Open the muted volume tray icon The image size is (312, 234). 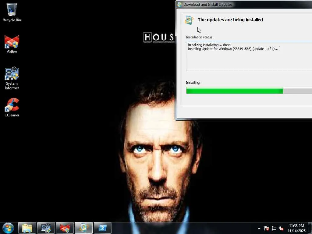(x=281, y=229)
